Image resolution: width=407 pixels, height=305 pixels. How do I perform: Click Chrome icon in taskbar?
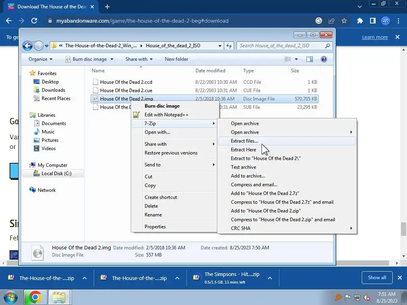[35, 297]
